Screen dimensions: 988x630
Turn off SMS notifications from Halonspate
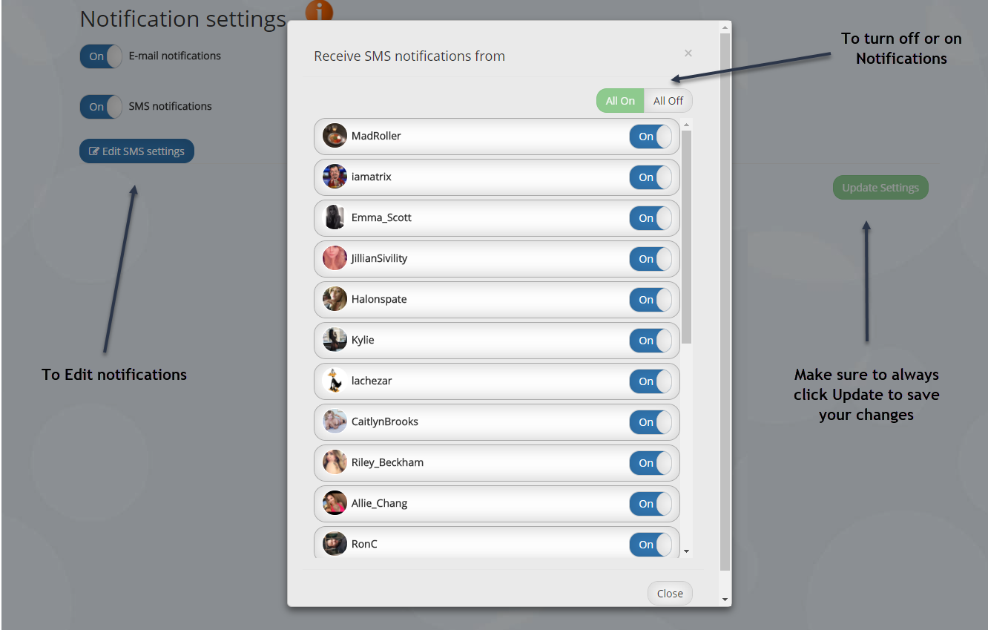click(x=651, y=300)
